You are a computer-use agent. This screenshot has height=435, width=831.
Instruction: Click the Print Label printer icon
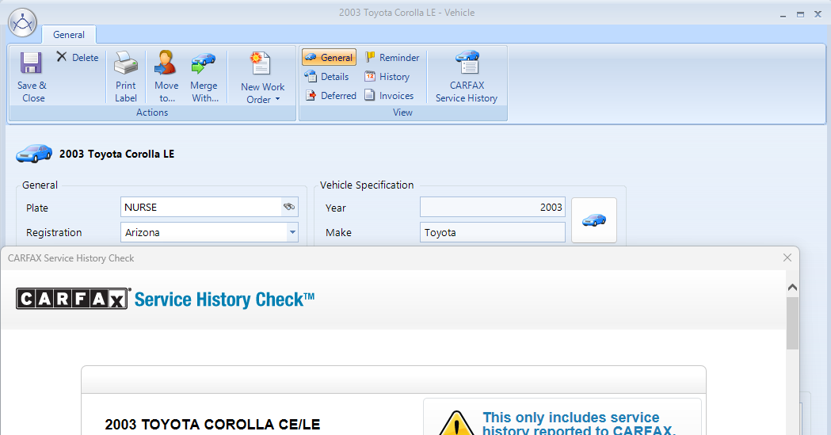click(126, 63)
